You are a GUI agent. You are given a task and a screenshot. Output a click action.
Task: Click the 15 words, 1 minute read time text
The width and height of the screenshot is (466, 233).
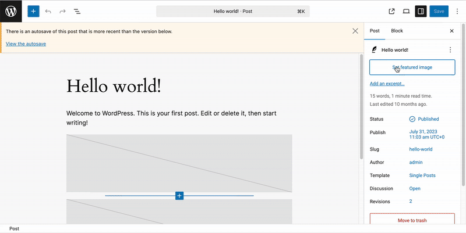[x=401, y=96]
